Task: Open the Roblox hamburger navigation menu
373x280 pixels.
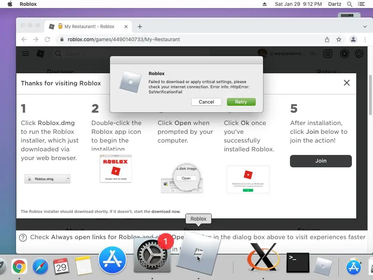Action: [25, 54]
